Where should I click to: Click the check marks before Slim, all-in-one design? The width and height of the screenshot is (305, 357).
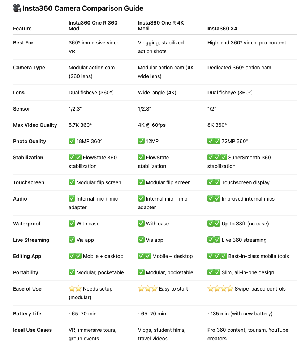[214, 272]
